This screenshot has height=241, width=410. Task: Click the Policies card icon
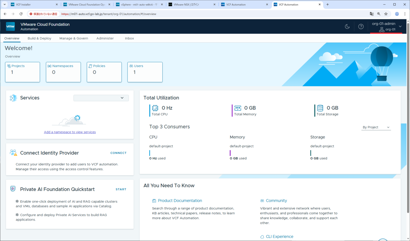pos(90,66)
